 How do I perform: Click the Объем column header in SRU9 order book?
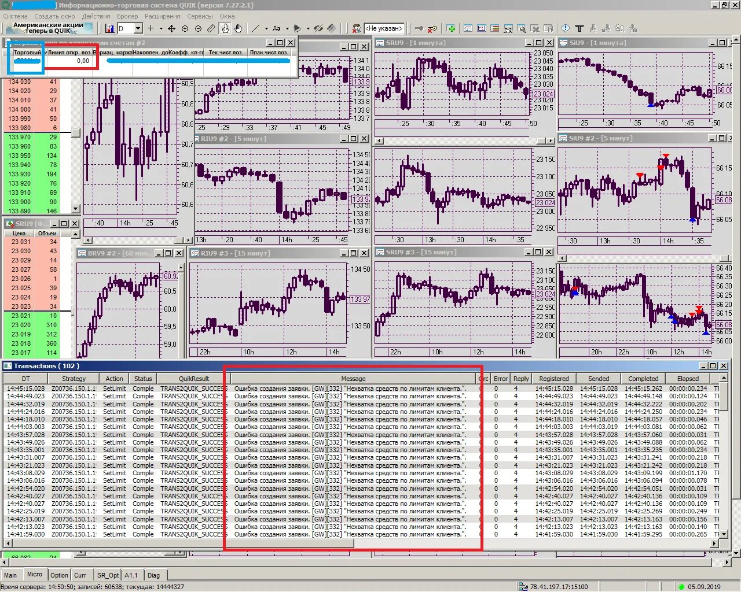point(47,234)
